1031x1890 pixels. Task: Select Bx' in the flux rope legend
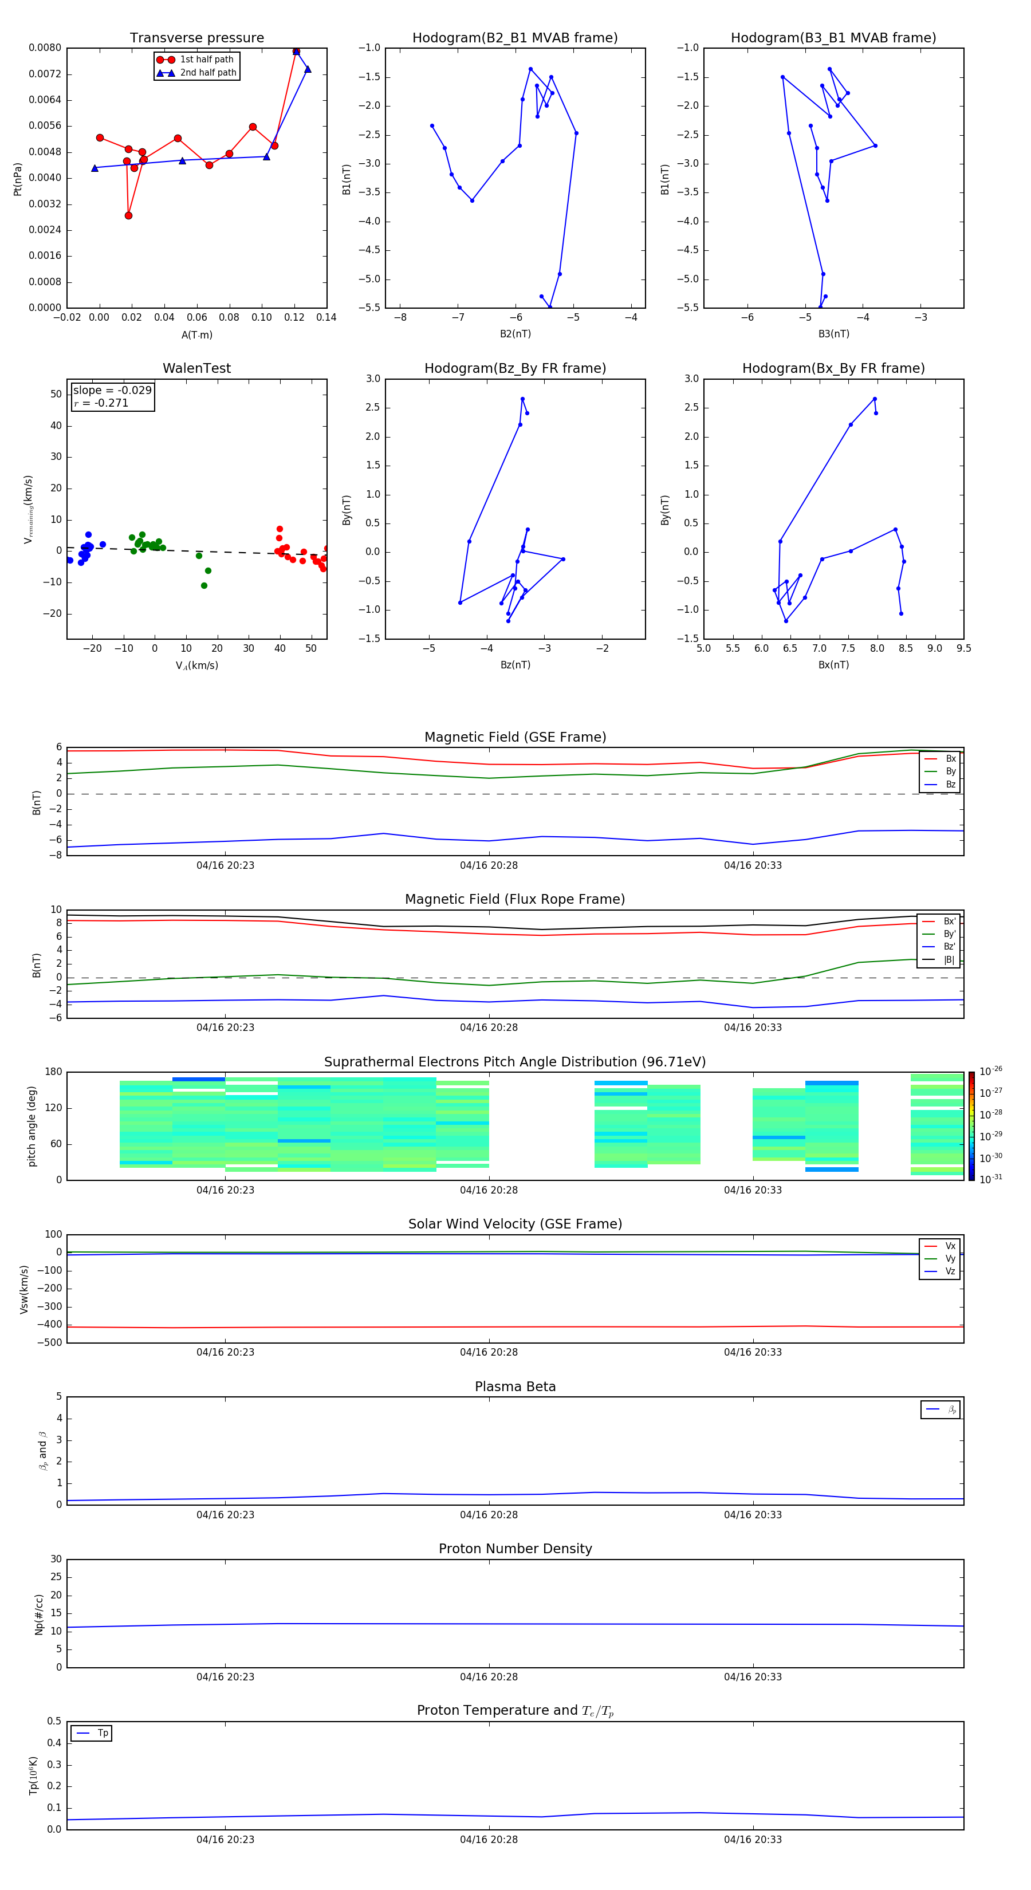pos(939,922)
